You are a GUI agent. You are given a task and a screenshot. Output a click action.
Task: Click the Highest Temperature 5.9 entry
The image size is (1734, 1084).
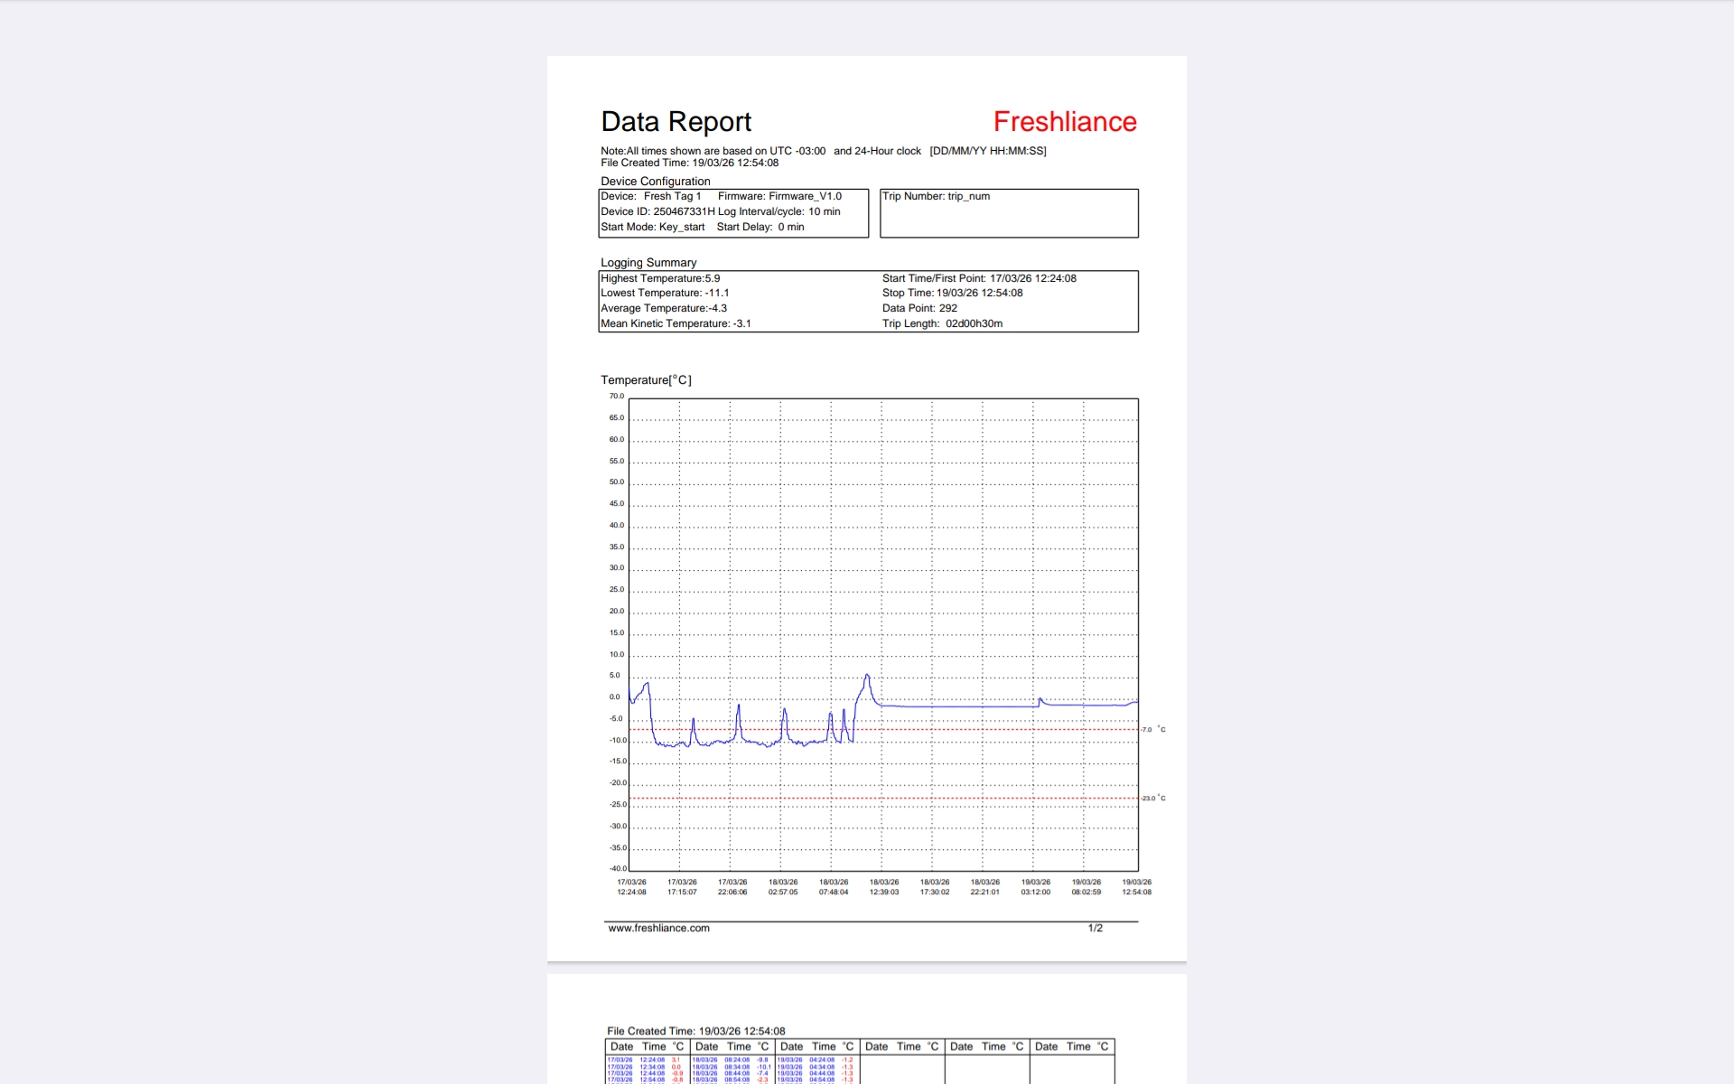point(660,278)
